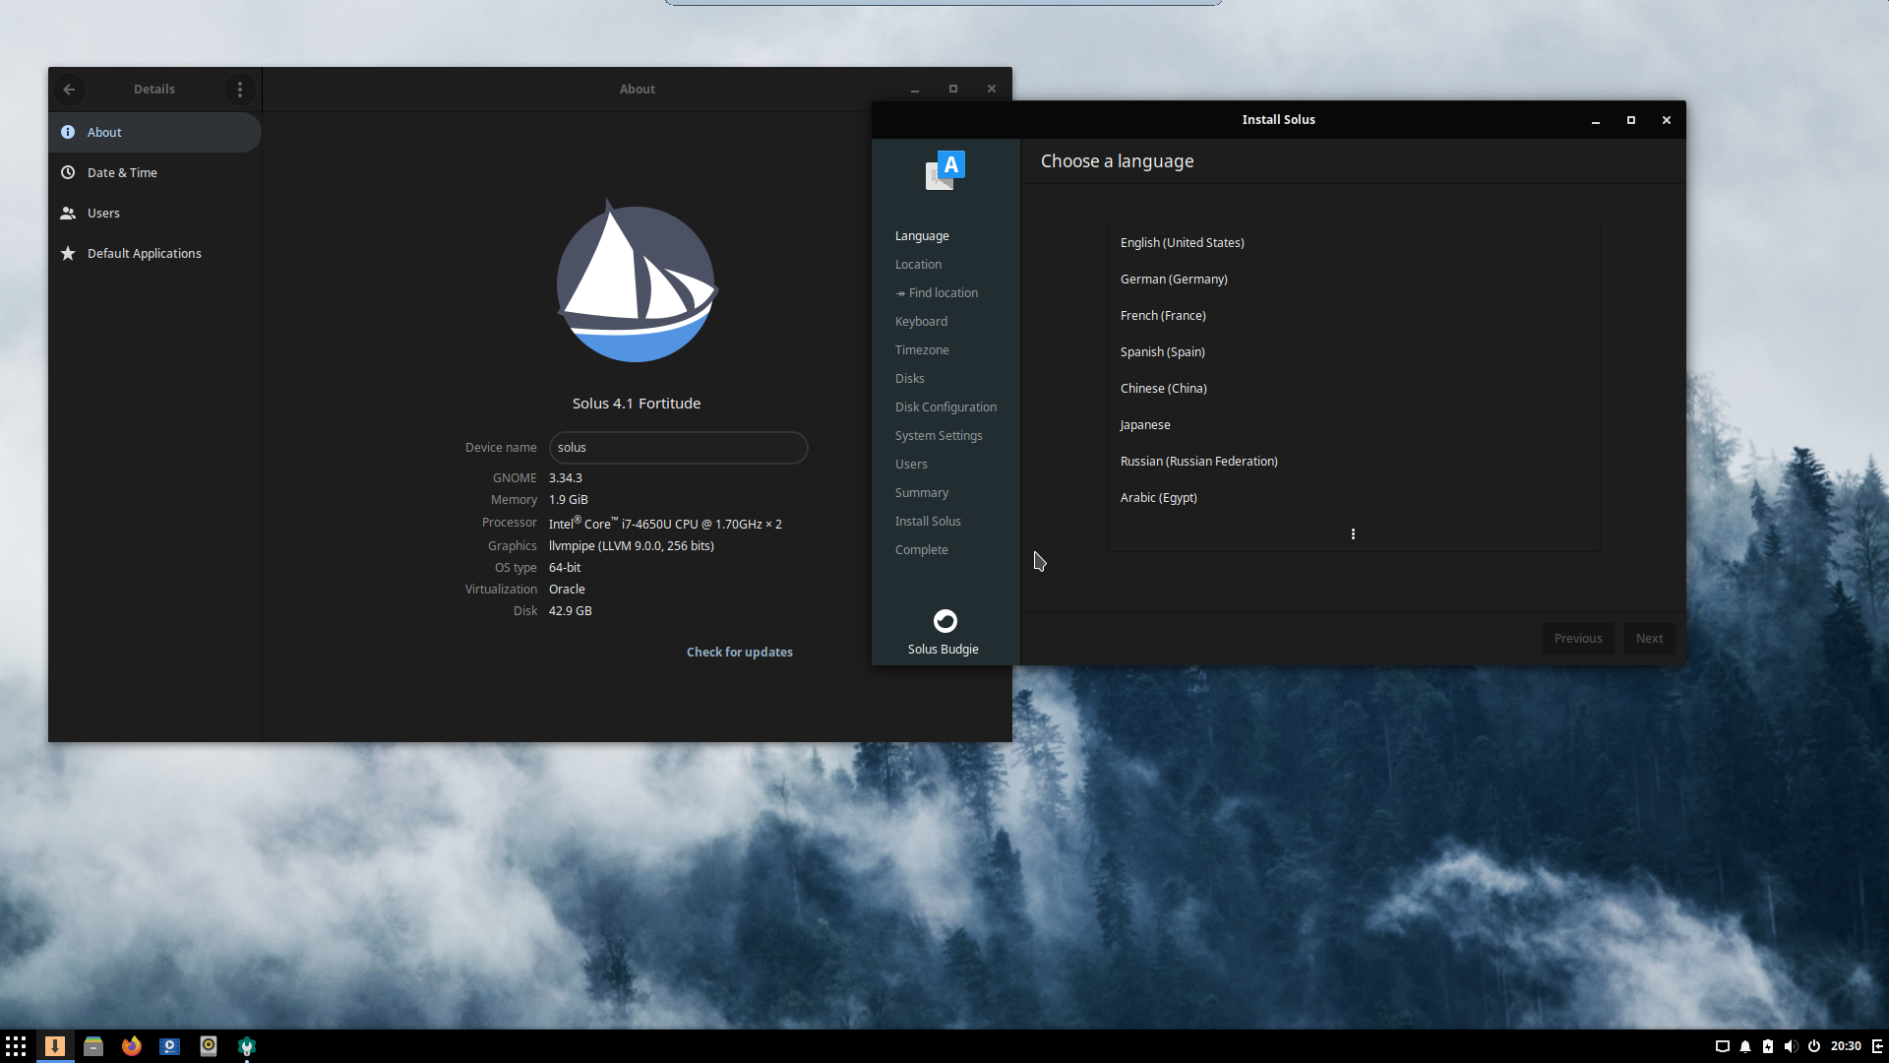The width and height of the screenshot is (1889, 1063).
Task: Show more languages via three-dot row
Action: coord(1353,533)
